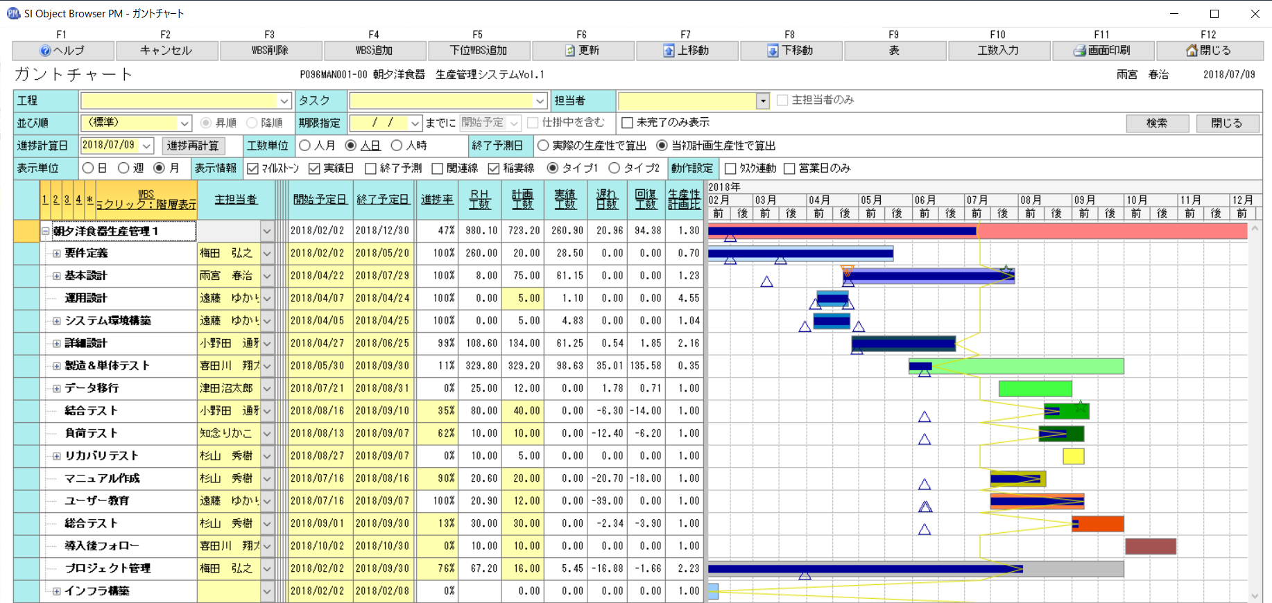
Task: Click hierarchy level 4 header link
Action: click(x=78, y=200)
